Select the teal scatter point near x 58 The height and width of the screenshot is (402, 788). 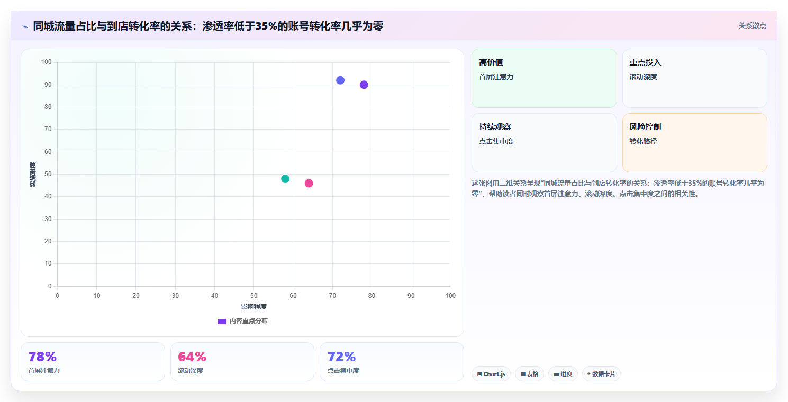[285, 179]
